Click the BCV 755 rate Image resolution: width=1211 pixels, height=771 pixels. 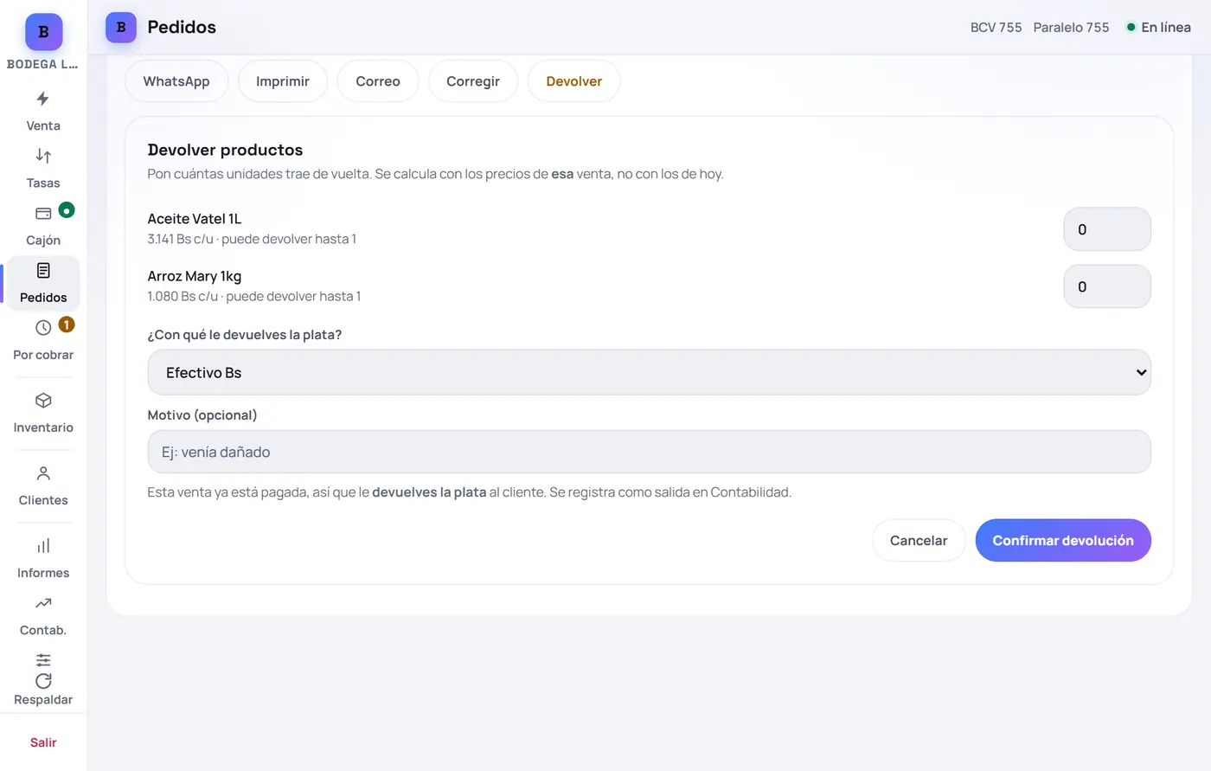point(996,28)
